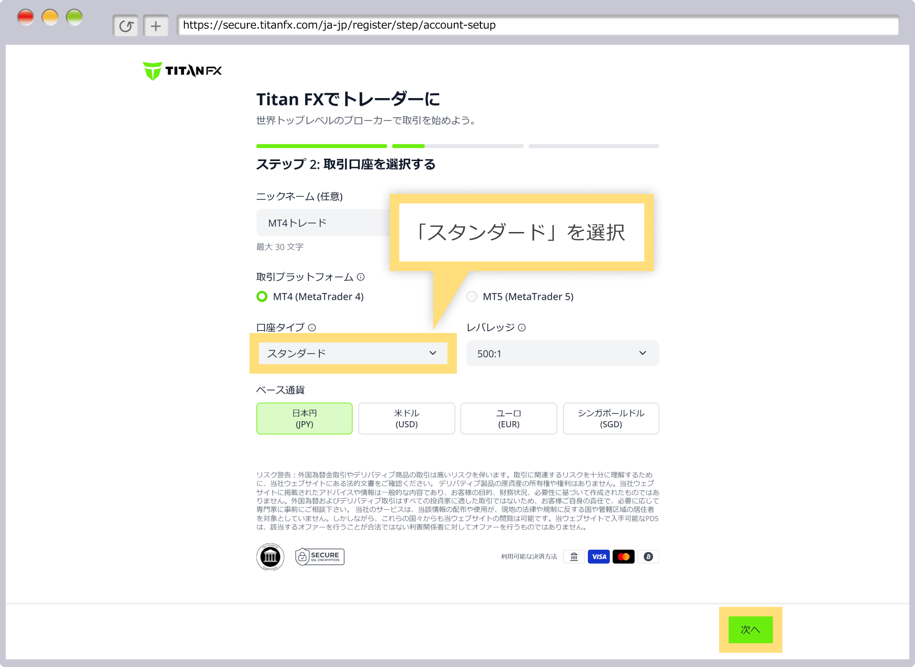Click the リスク警告 disclaimer paragraph
This screenshot has width=915, height=667.
point(457,501)
